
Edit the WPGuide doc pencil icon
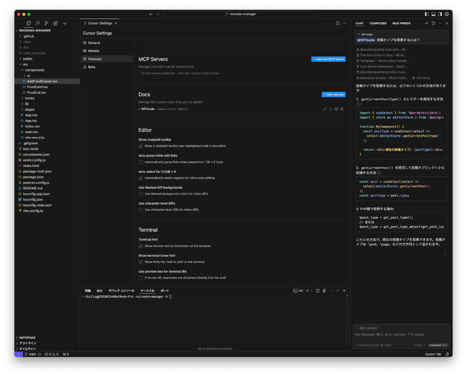pyautogui.click(x=325, y=109)
